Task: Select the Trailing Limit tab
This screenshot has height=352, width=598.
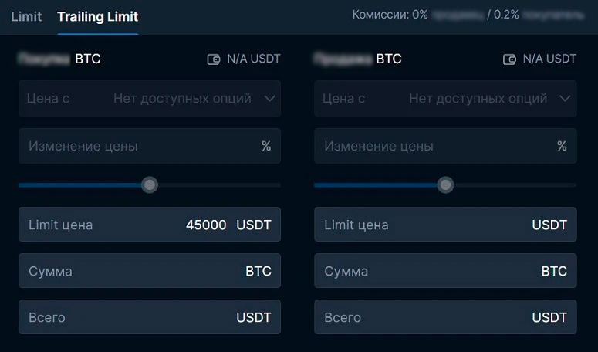Action: click(98, 16)
